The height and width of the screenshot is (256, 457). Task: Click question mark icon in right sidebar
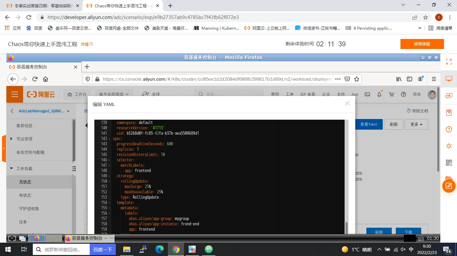point(449,129)
